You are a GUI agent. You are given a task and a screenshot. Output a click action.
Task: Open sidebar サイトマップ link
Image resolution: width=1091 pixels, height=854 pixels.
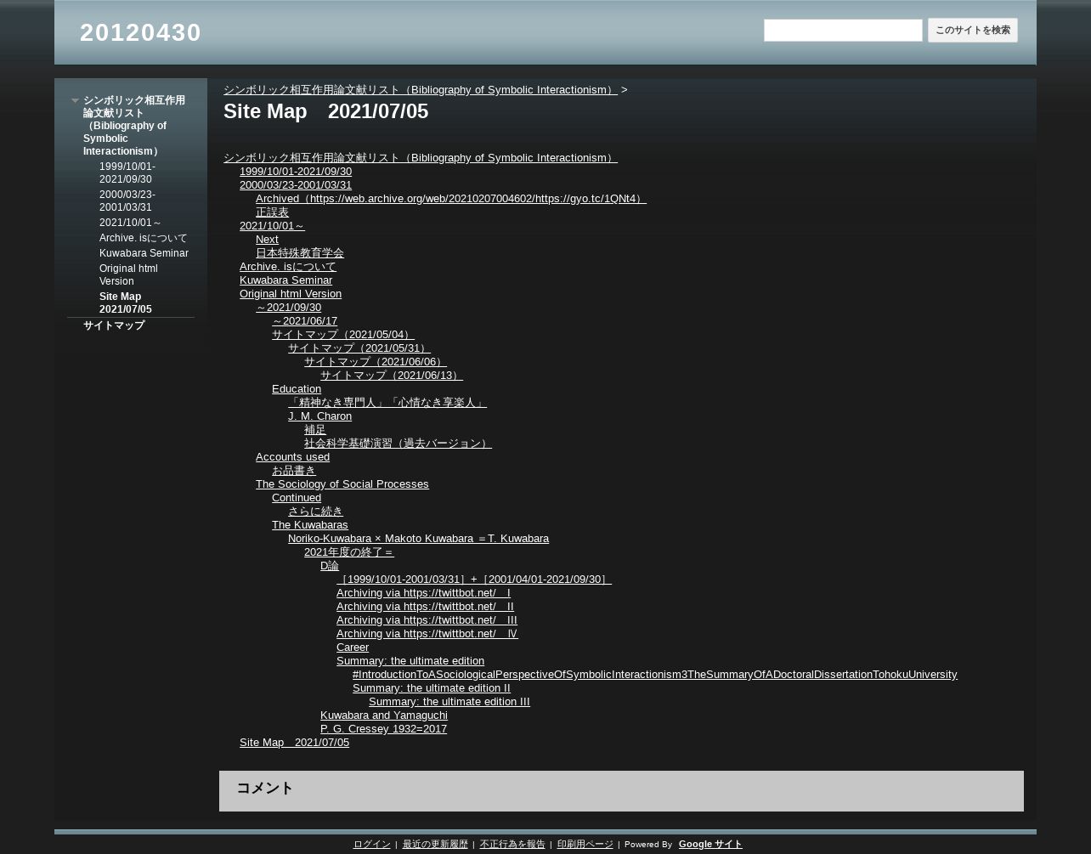(114, 325)
